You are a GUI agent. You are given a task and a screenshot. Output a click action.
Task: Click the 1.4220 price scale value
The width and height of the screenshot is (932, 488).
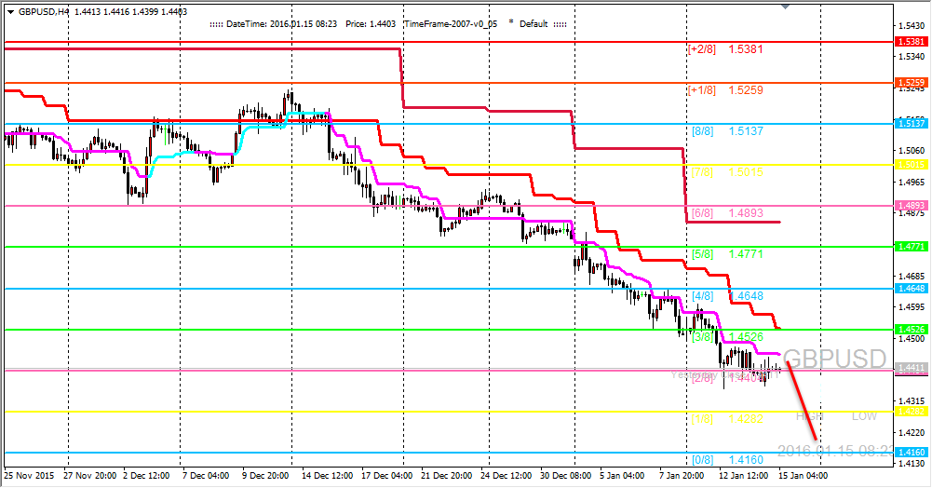point(912,432)
